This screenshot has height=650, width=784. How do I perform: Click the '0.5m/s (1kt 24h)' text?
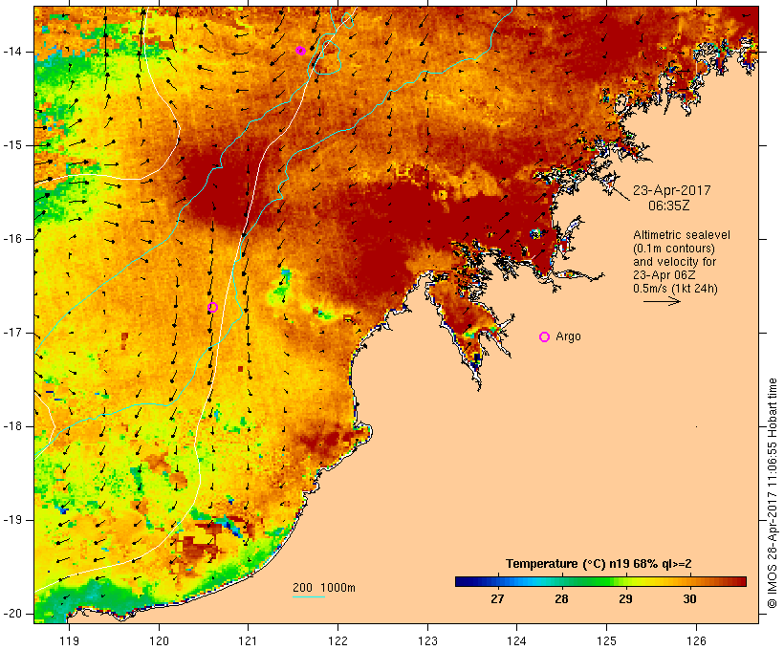(675, 289)
